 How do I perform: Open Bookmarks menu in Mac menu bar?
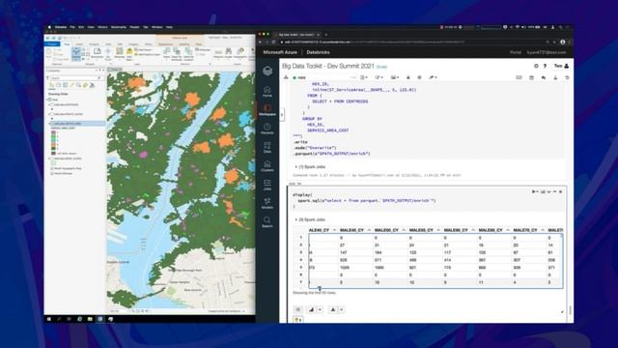(x=119, y=27)
